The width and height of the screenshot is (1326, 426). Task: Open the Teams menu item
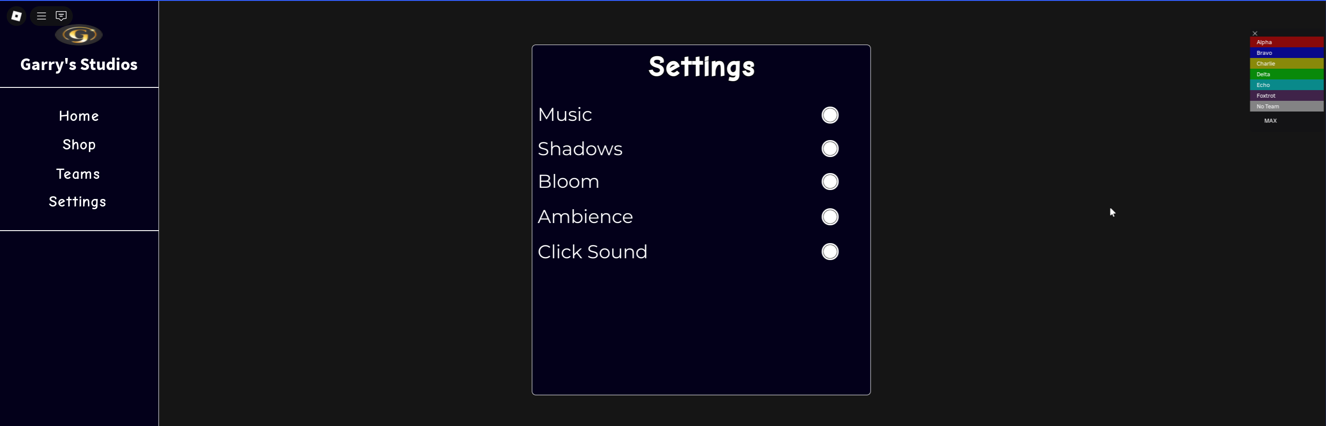[78, 174]
